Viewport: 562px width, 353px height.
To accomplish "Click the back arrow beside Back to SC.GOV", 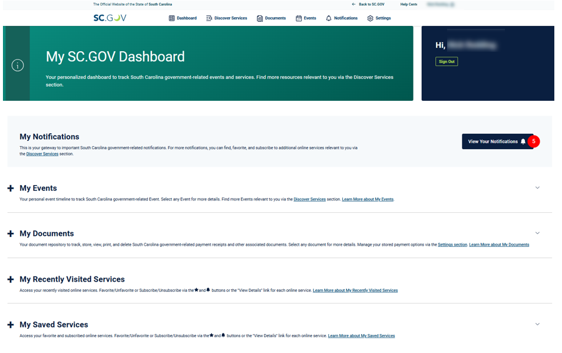I will point(354,4).
